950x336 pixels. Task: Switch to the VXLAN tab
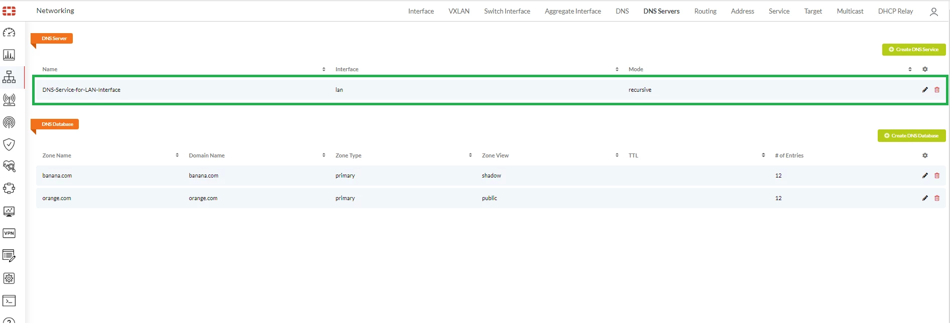pos(459,11)
